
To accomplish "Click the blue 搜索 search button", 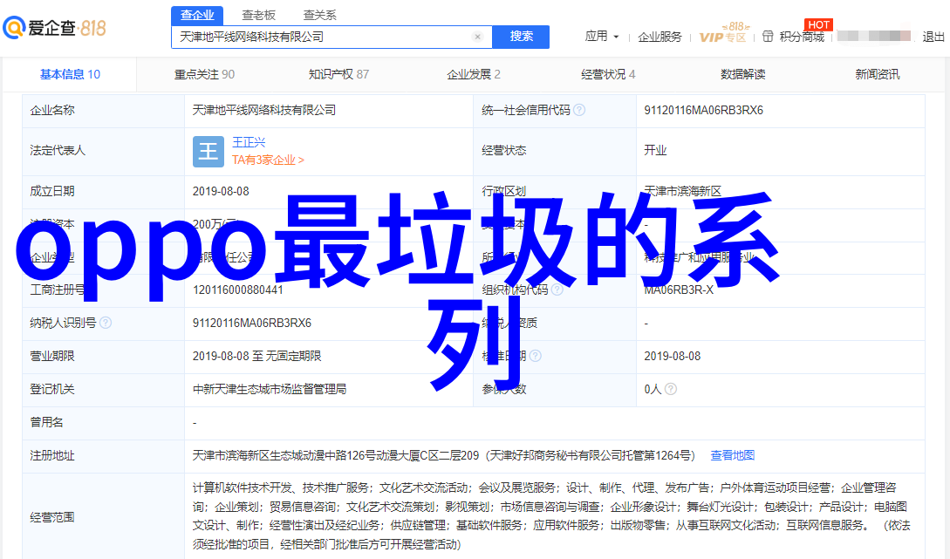I will click(521, 37).
